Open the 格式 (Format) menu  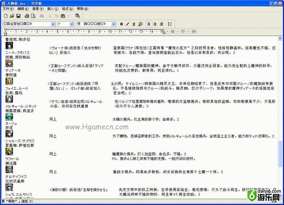point(67,9)
